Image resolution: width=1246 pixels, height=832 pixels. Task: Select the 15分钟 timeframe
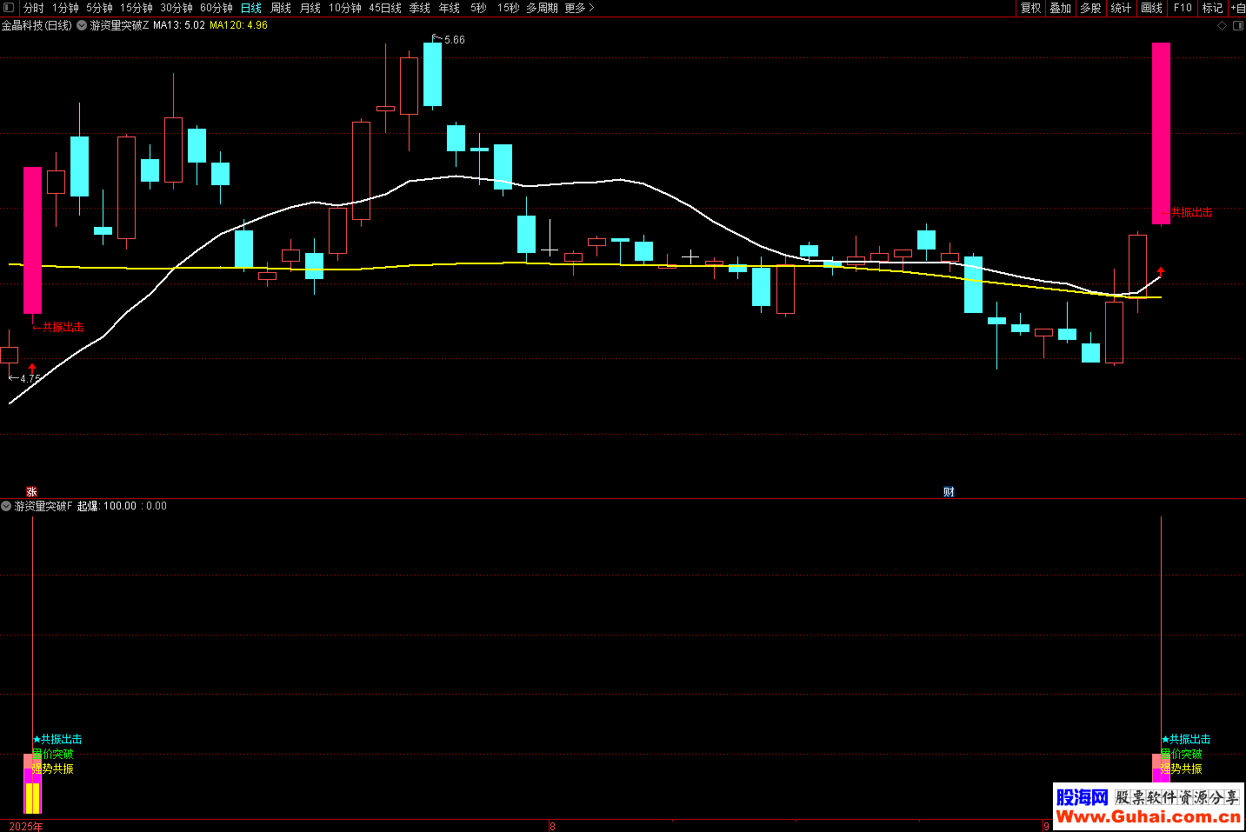(x=137, y=8)
